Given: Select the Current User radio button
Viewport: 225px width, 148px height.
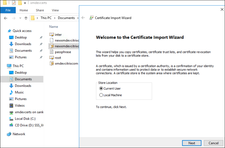Looking at the screenshot, I should click(101, 89).
